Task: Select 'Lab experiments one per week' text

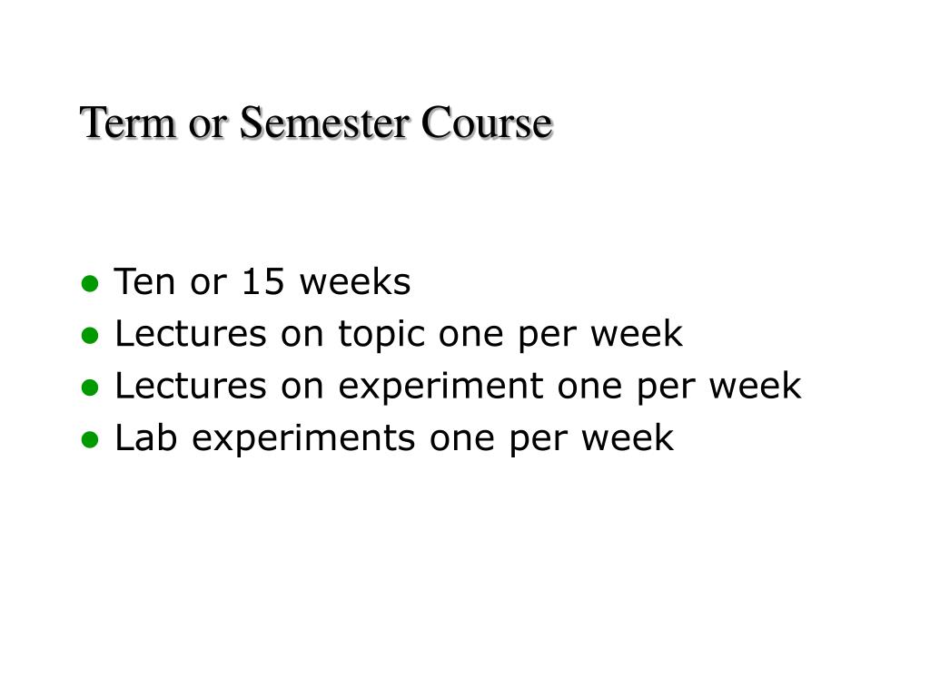Action: coord(394,439)
